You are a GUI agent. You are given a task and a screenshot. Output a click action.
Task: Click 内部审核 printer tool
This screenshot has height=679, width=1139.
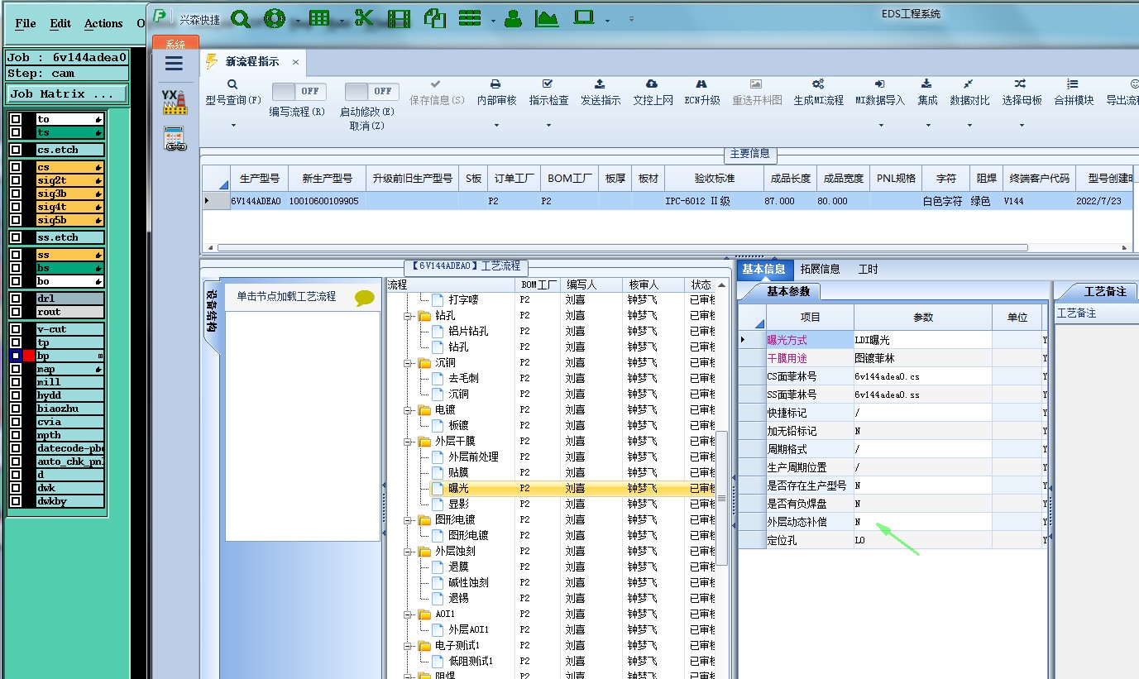point(496,93)
